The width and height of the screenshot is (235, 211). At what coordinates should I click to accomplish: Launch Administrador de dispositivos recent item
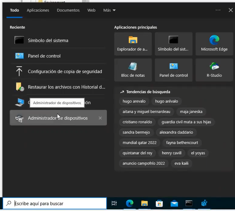click(58, 118)
